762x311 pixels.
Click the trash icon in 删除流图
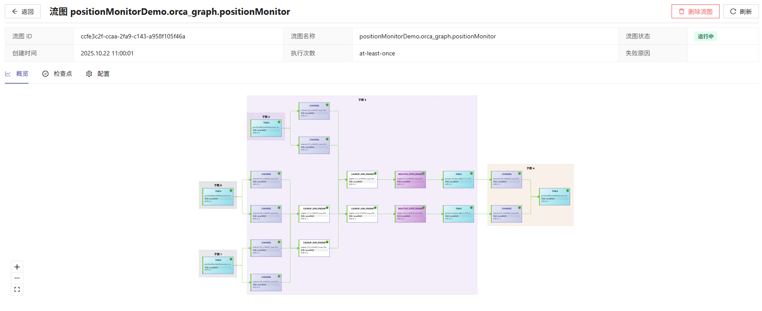pos(682,11)
